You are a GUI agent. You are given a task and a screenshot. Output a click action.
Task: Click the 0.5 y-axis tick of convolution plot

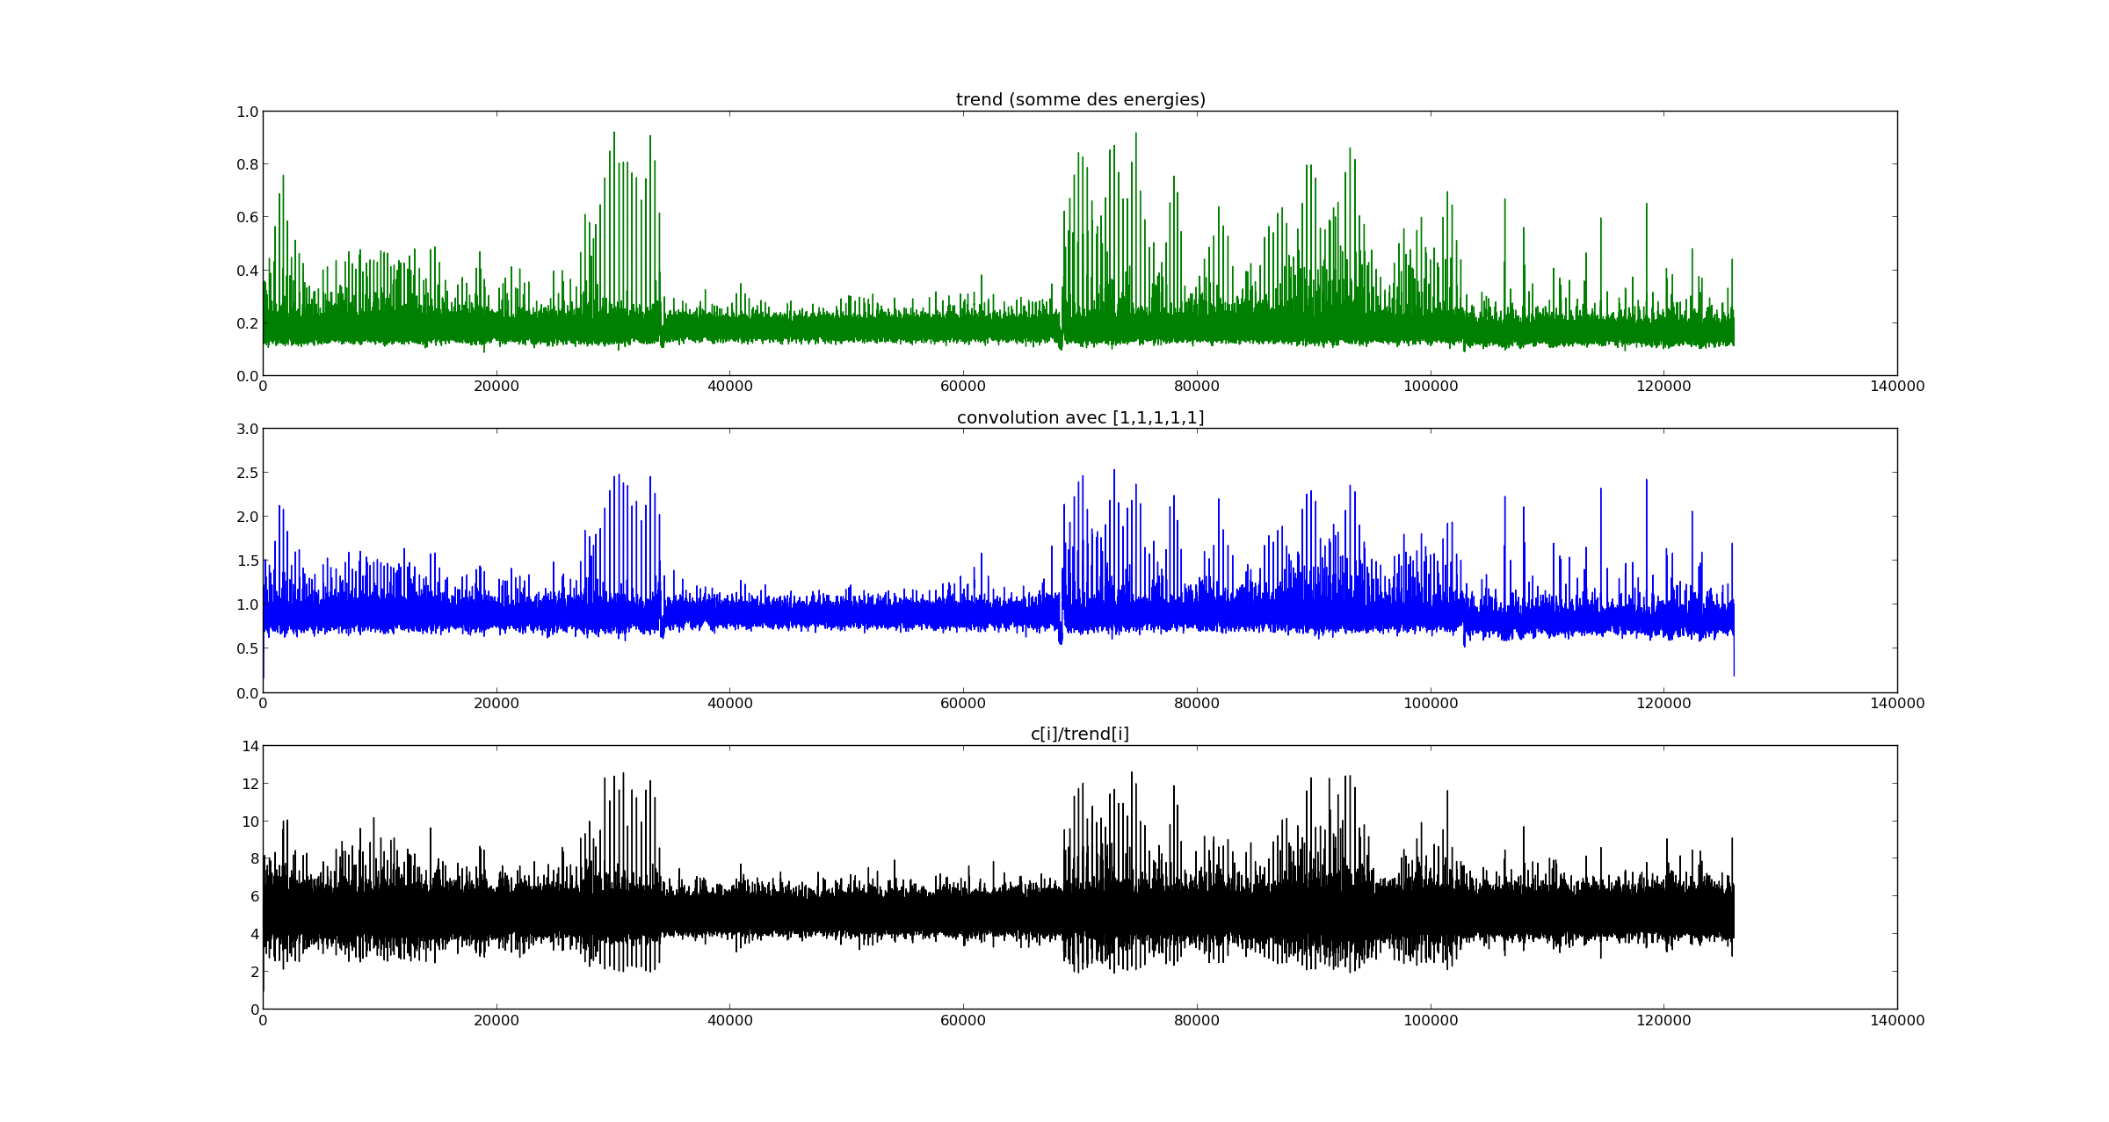(247, 648)
